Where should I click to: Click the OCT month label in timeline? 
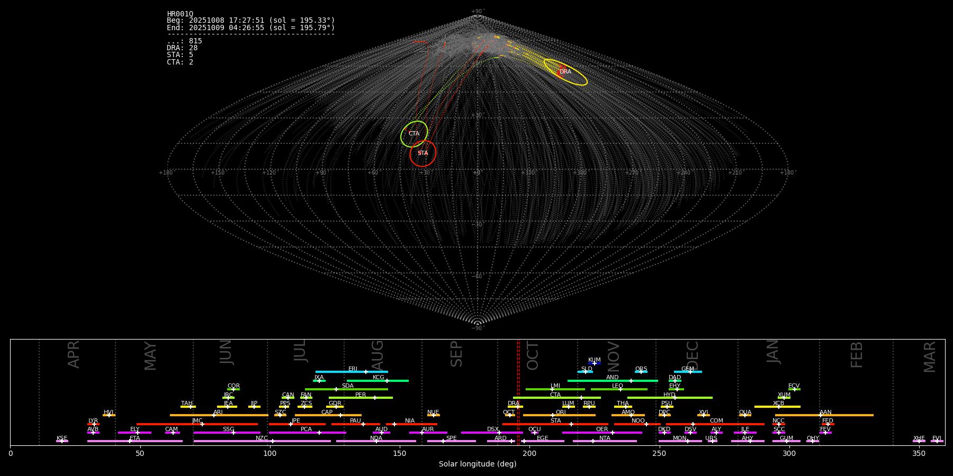533,355
